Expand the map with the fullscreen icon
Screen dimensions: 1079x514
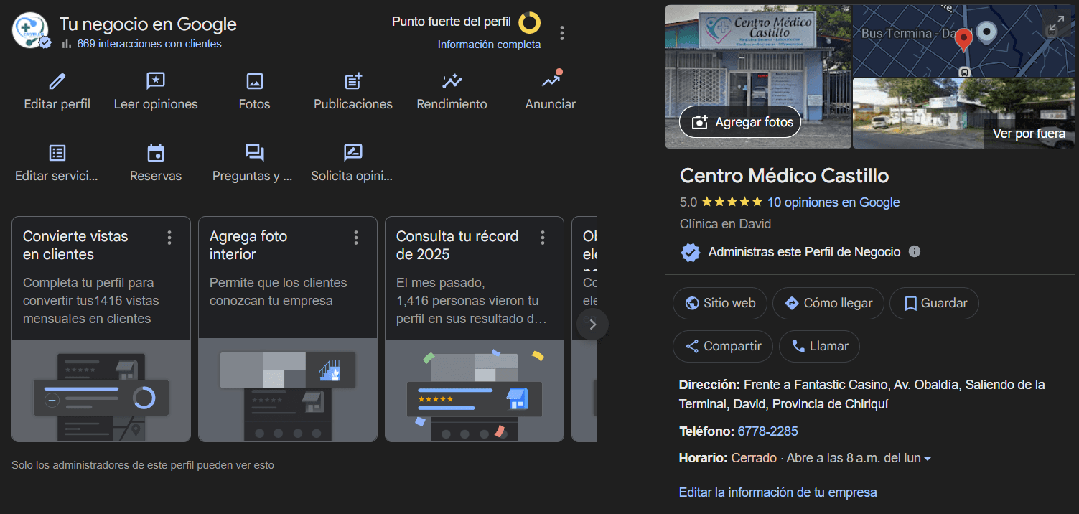pyautogui.click(x=1056, y=24)
